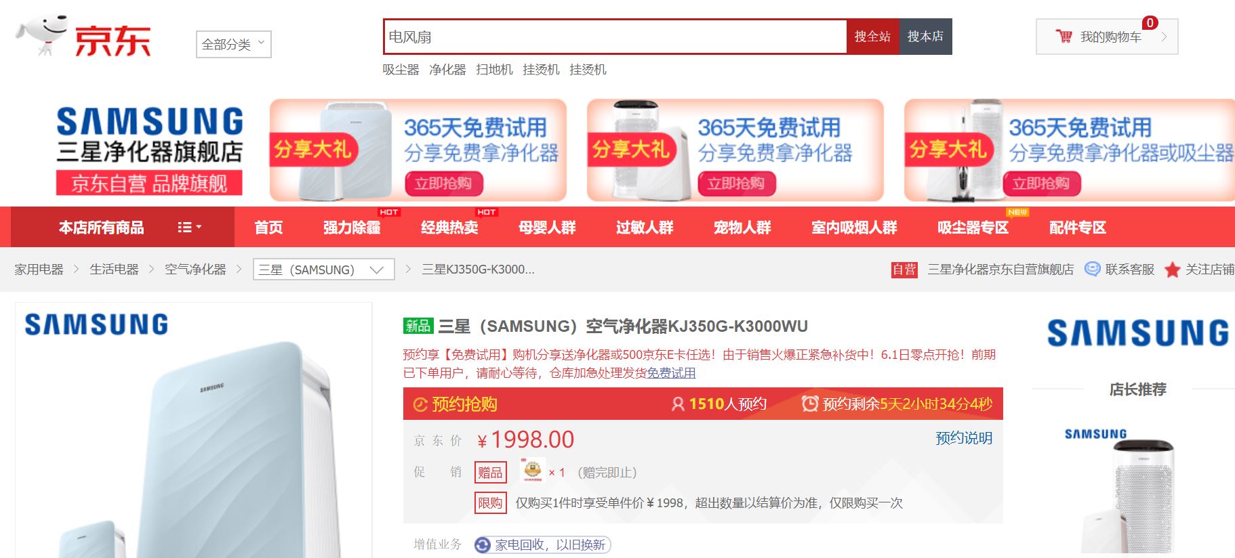This screenshot has width=1235, height=558.
Task: Click 立即抢购 on the vacuum banner
Action: click(x=1042, y=184)
